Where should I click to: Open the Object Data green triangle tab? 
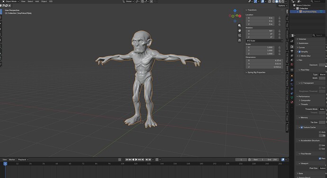pyautogui.click(x=292, y=98)
